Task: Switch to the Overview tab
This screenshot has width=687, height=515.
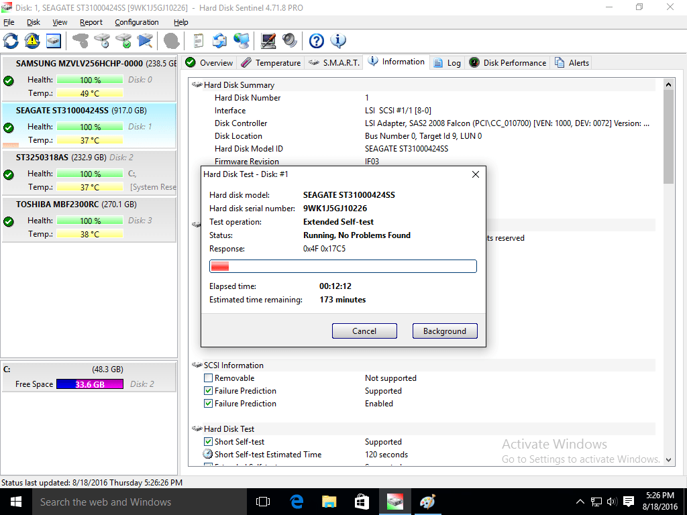Action: click(209, 62)
